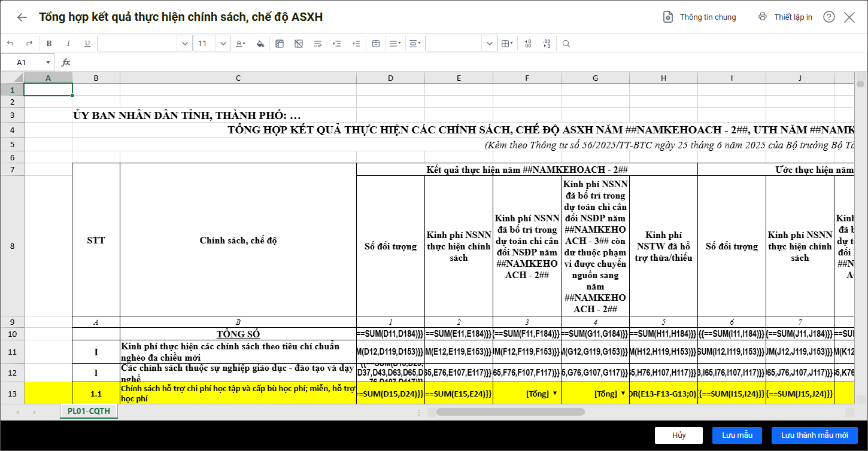The height and width of the screenshot is (451, 868).
Task: Click the paint bucket fill color icon
Action: pos(260,44)
